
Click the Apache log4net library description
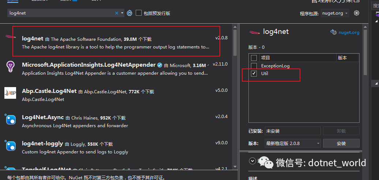click(x=116, y=47)
